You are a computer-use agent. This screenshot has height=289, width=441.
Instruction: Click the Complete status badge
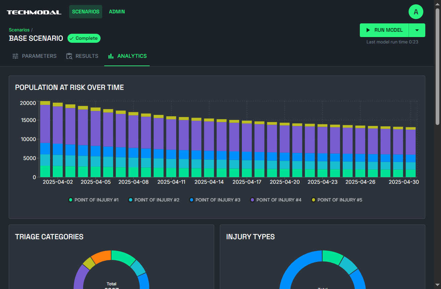point(84,38)
